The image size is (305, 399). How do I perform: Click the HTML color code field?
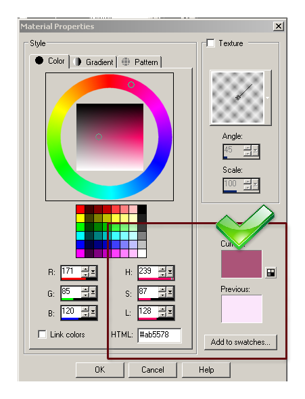[160, 335]
